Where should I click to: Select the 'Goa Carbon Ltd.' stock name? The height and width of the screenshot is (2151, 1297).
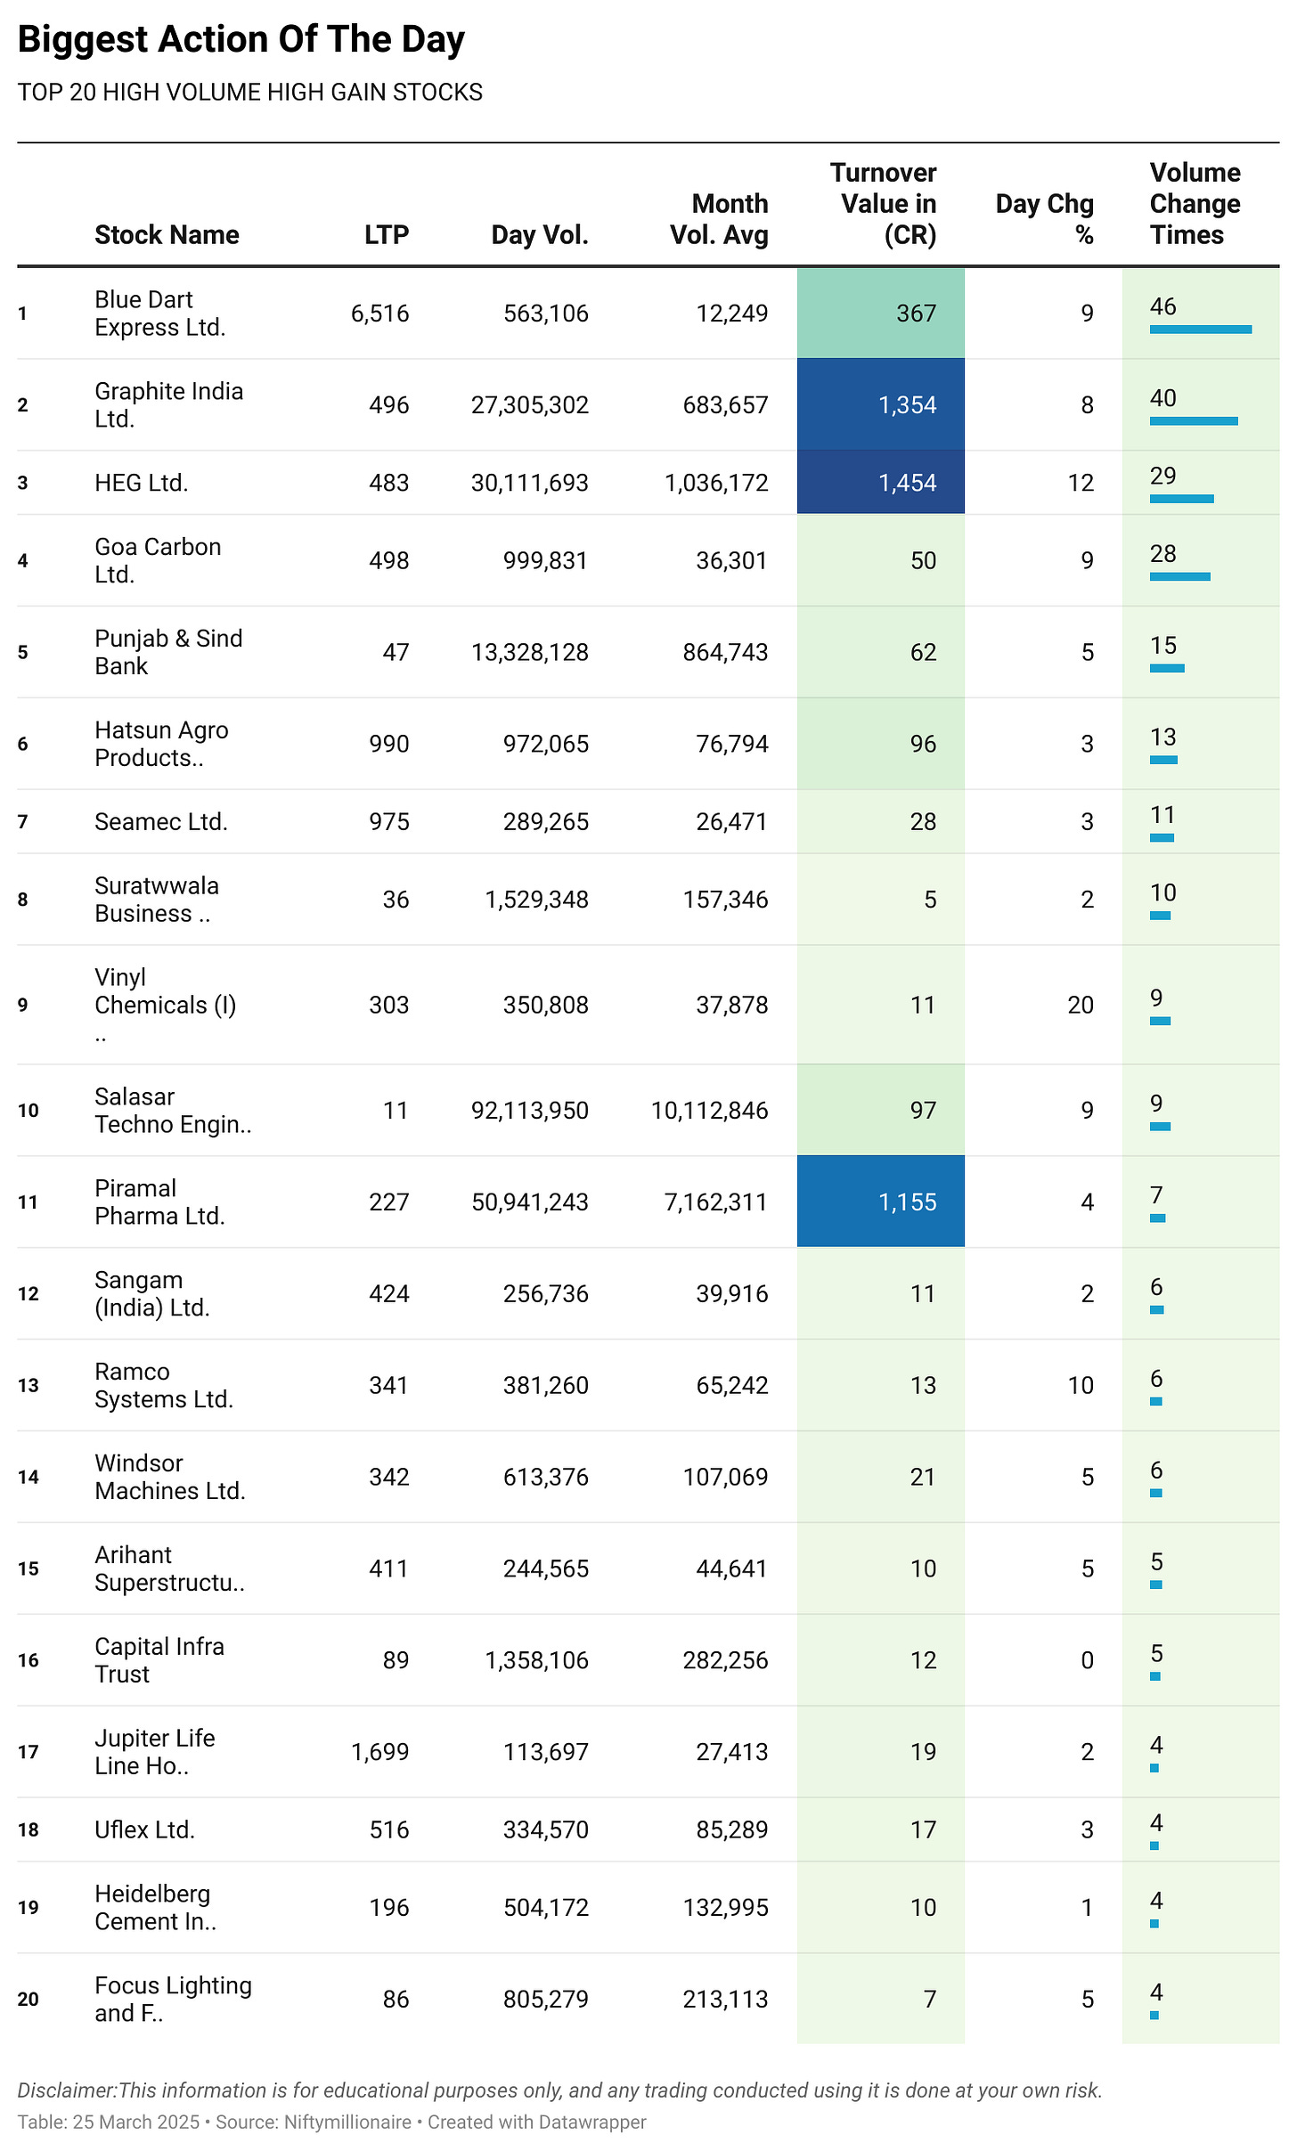pos(159,560)
